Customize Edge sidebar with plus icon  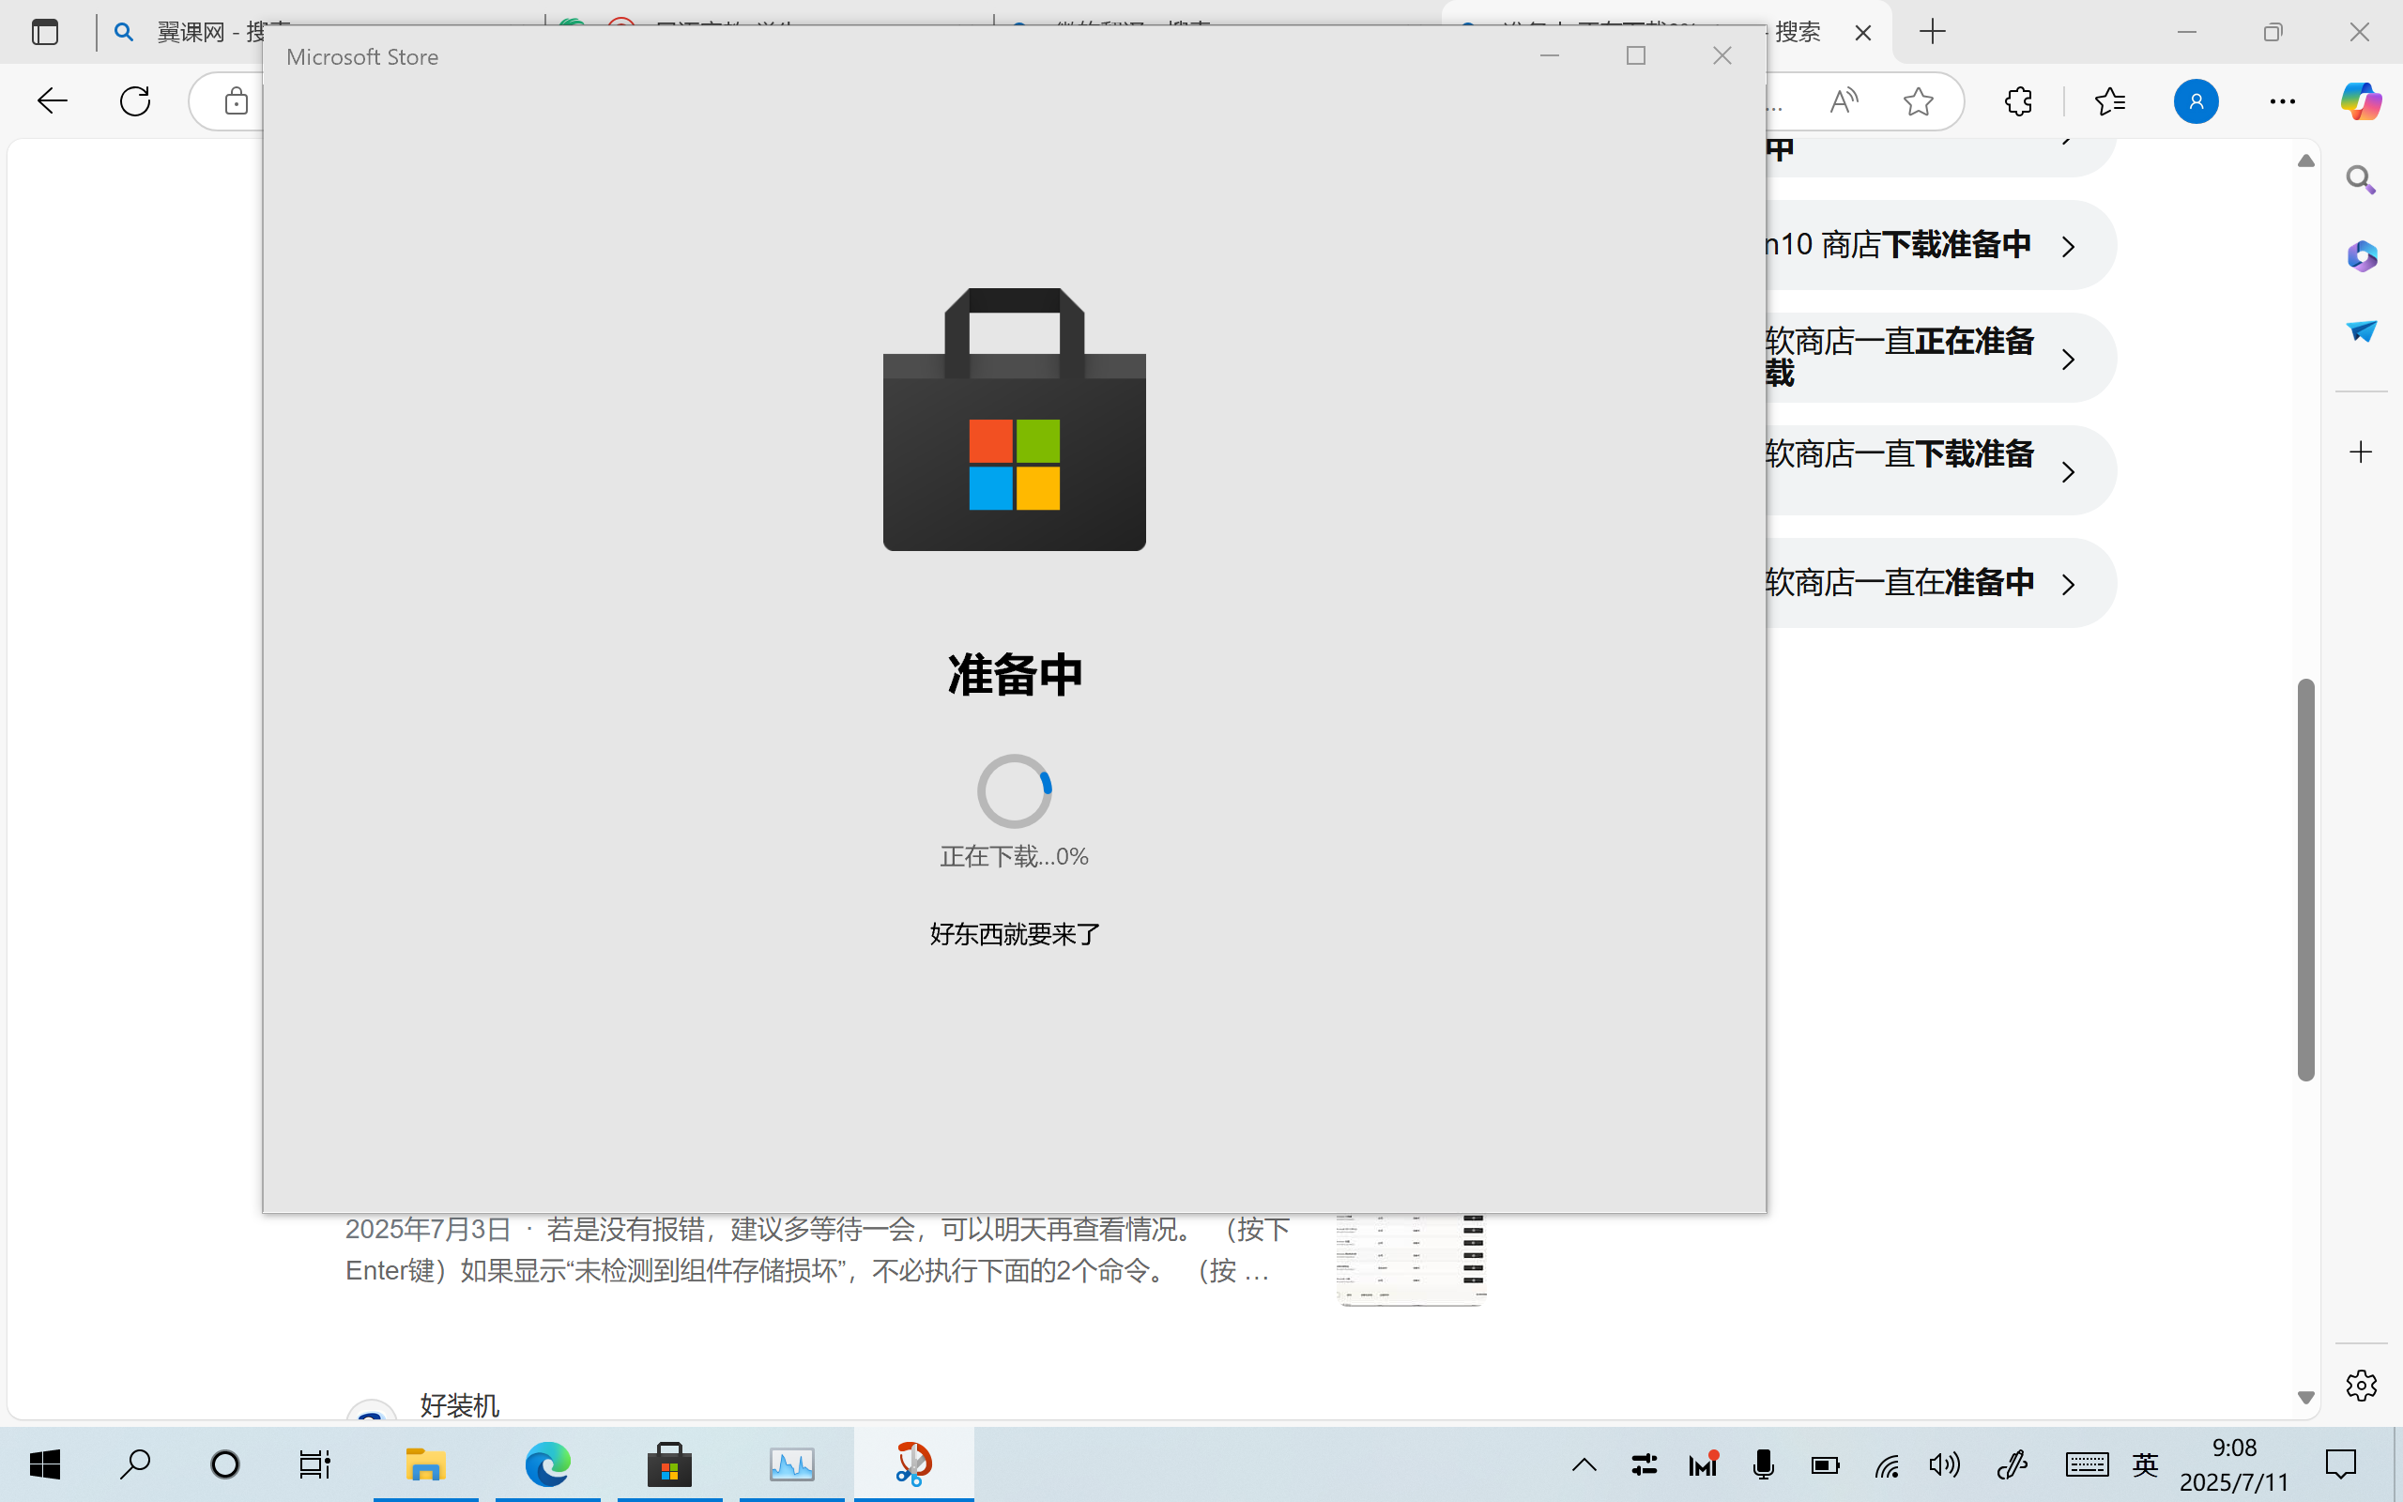tap(2361, 452)
